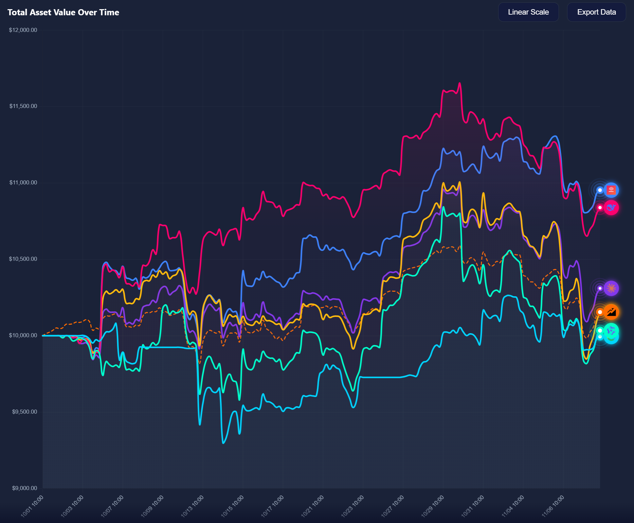Click the orange line's glowing endpoint dot
634x523 pixels.
pos(600,312)
